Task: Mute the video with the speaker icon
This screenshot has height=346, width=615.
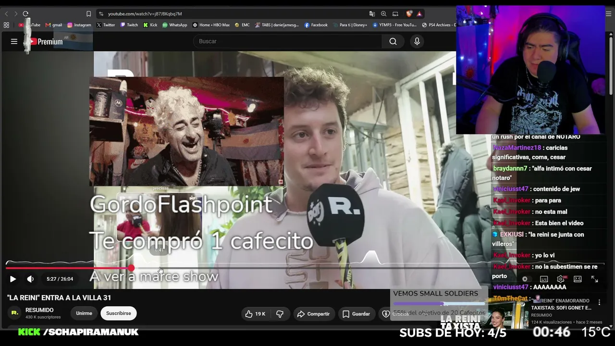Action: [x=30, y=279]
